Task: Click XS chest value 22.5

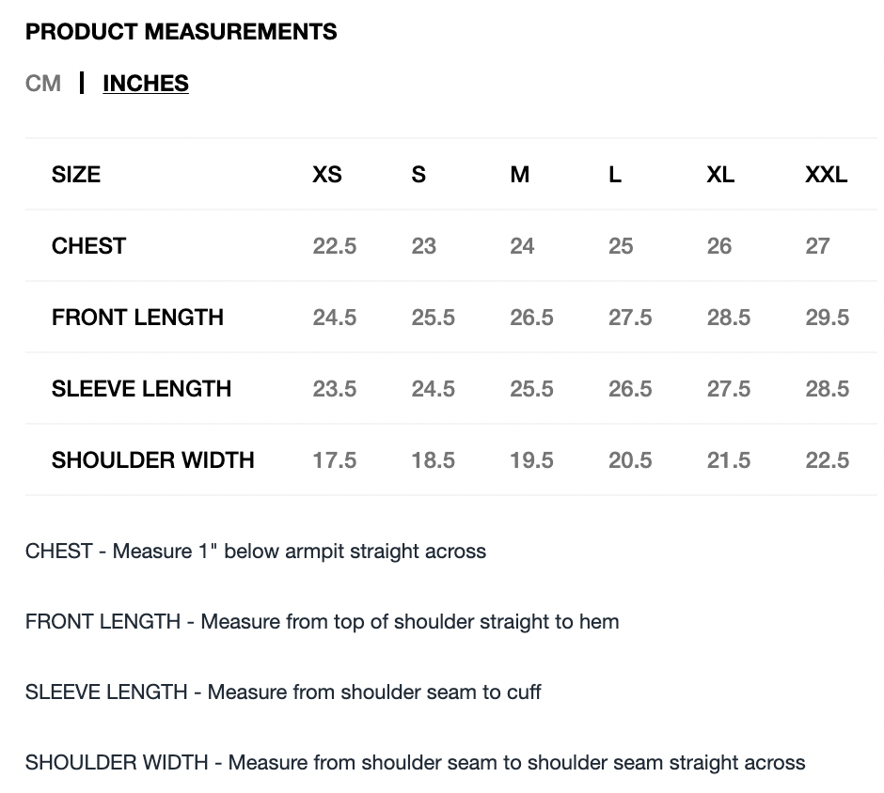Action: point(335,246)
